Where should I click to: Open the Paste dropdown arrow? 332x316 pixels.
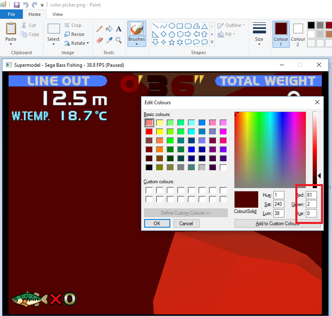coord(11,44)
